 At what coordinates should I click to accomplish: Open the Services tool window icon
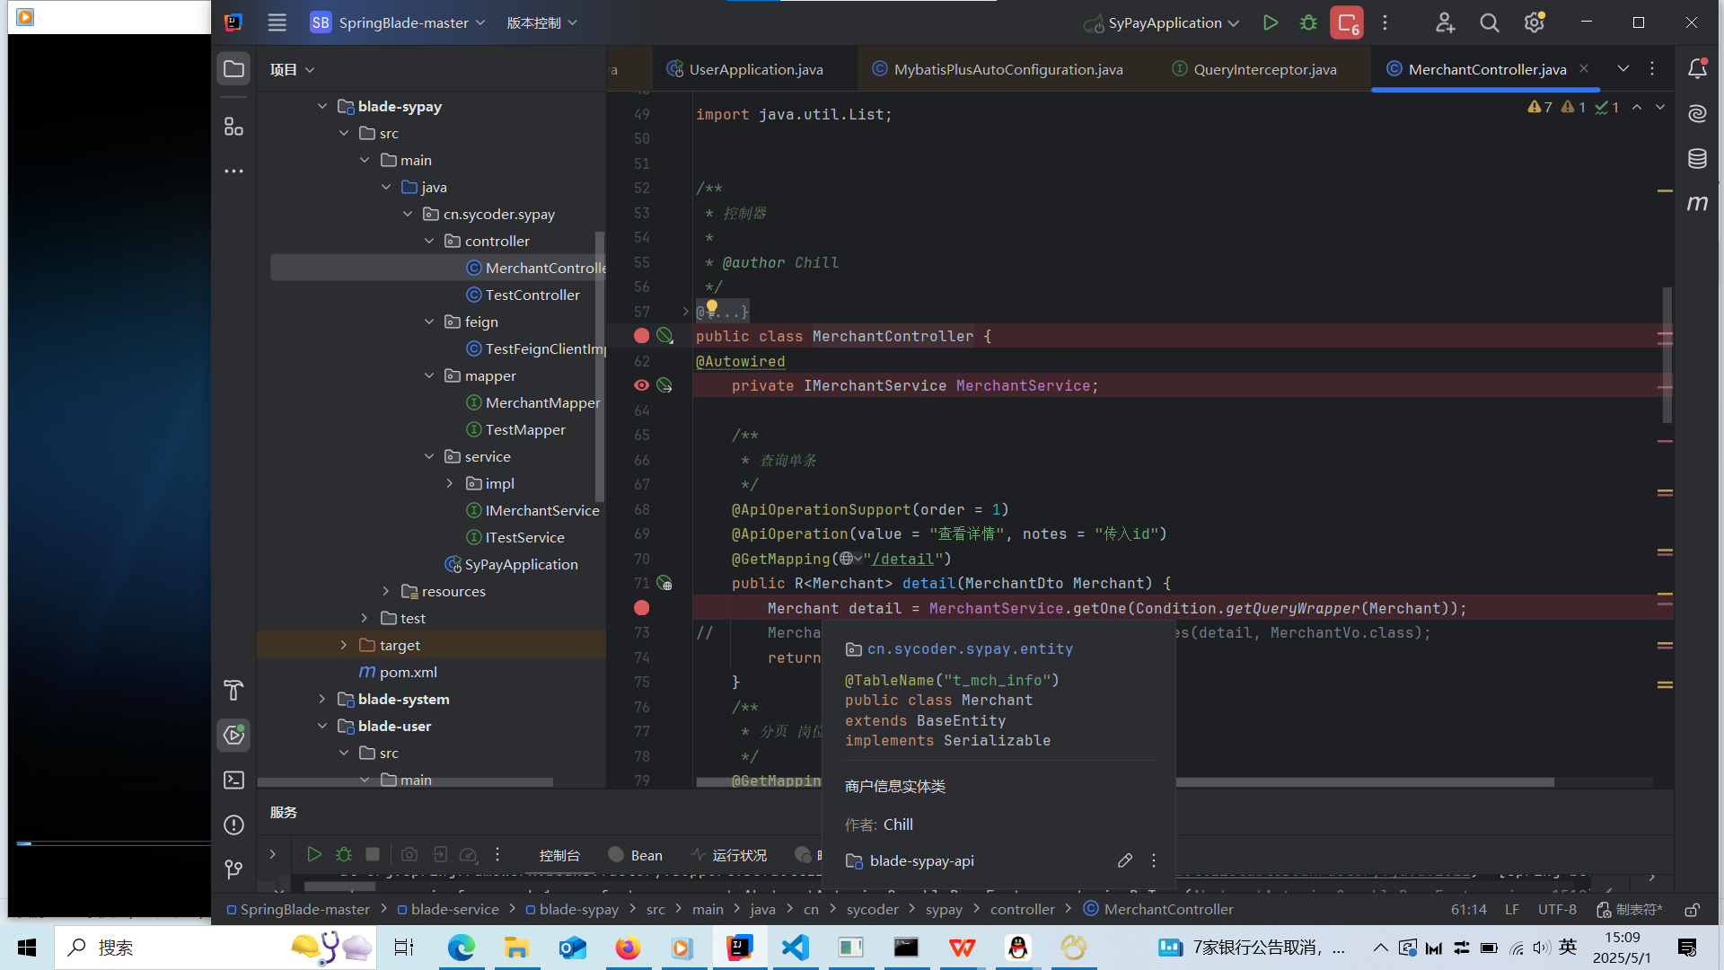(233, 735)
